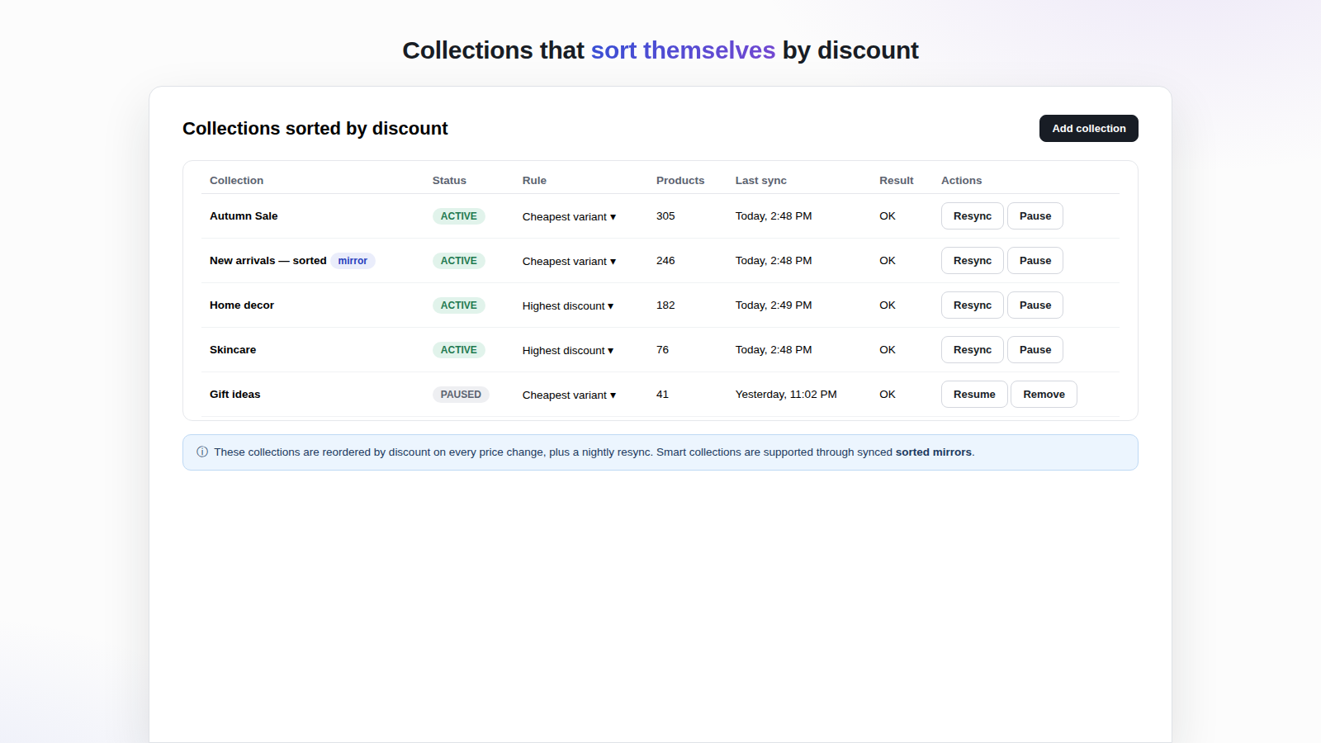
Task: Pause New arrivals — sorted collection
Action: point(1035,261)
